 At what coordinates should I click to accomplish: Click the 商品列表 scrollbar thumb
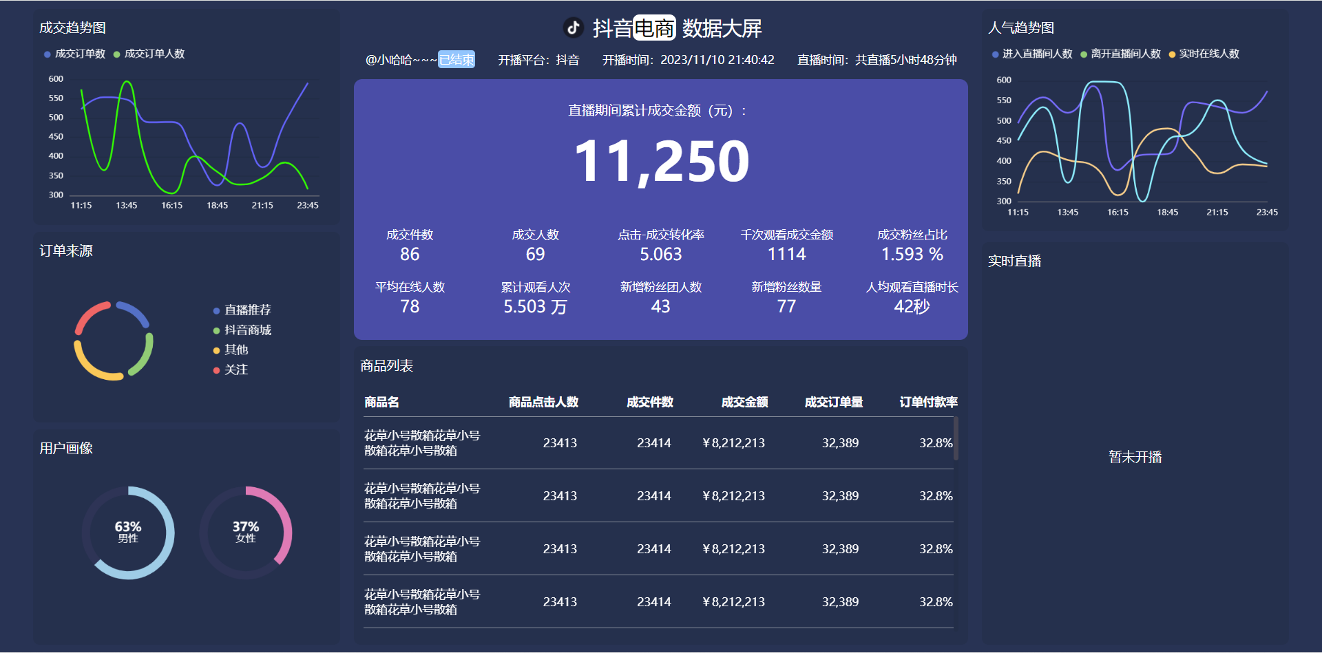[x=956, y=438]
